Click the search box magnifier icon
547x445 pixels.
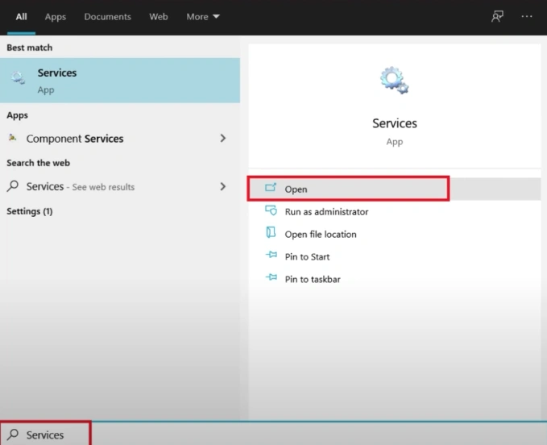[x=13, y=435]
